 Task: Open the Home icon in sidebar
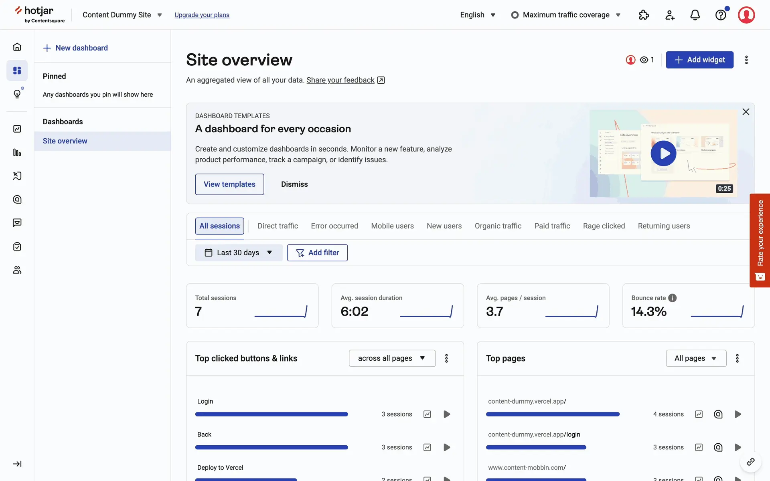[17, 47]
